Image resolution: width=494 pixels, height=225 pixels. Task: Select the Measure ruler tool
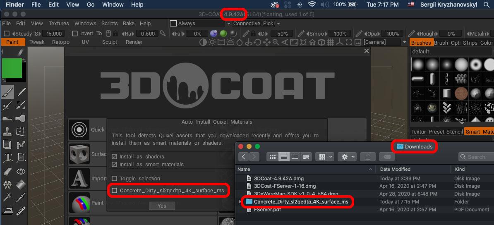[21, 211]
